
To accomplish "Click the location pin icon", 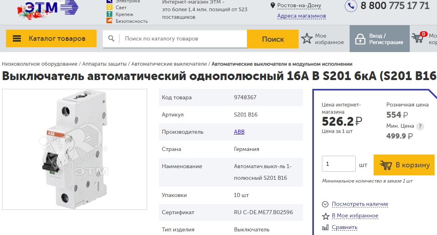I will point(273,5).
